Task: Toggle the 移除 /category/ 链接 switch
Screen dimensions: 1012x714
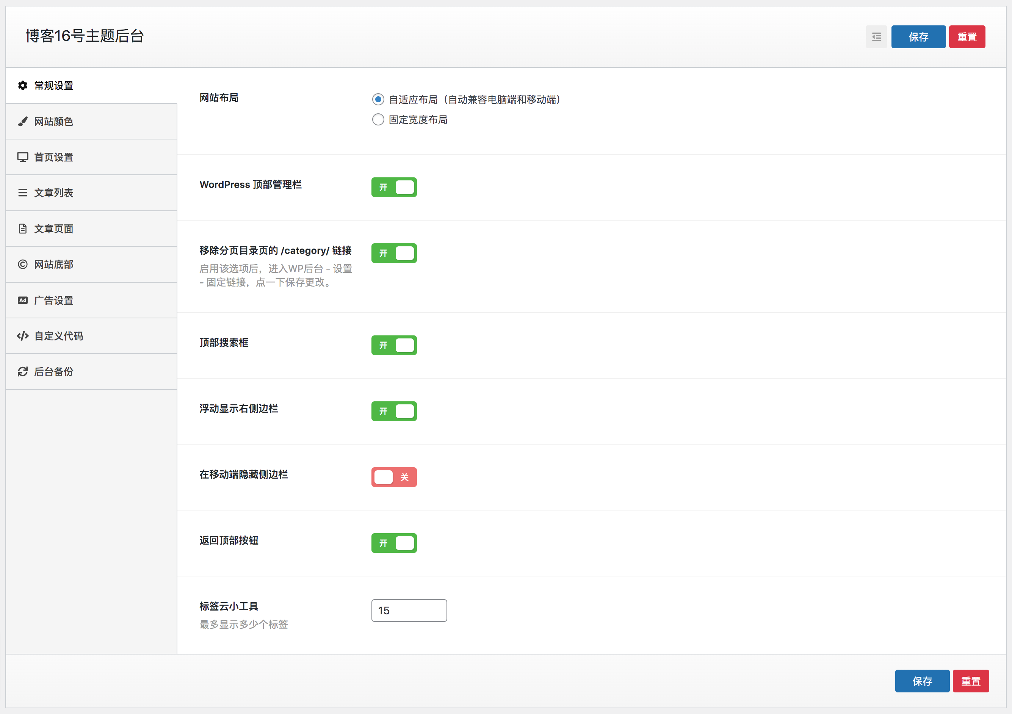Action: tap(394, 253)
